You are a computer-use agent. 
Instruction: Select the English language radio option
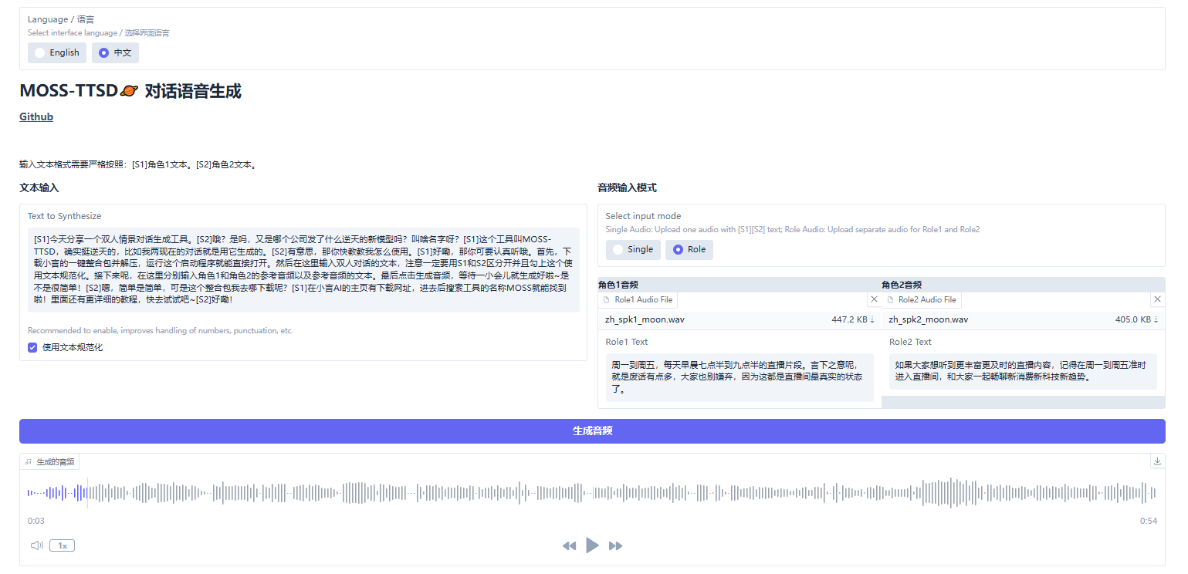[x=57, y=52]
